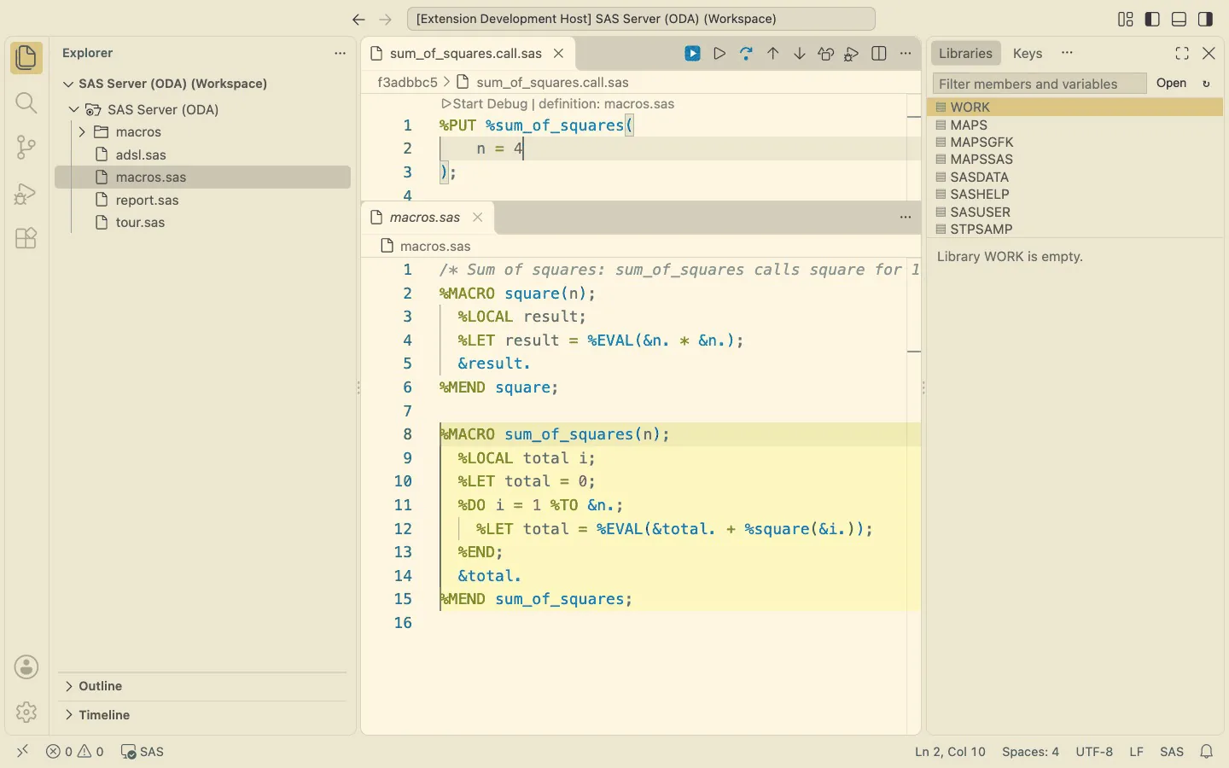Screen dimensions: 1229x768
Task: Click the remote window indicator in status bar
Action: pyautogui.click(x=23, y=751)
